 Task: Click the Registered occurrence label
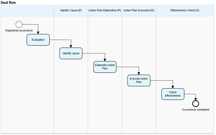tap(19, 31)
